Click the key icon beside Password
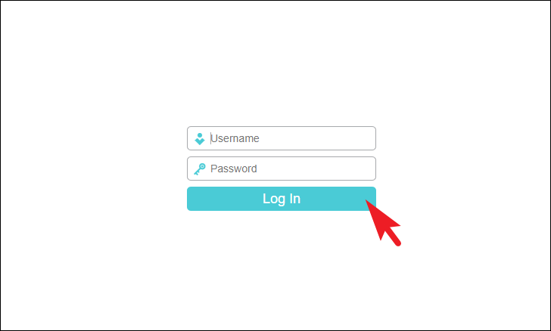Viewport: 551px width, 331px height. pos(200,169)
